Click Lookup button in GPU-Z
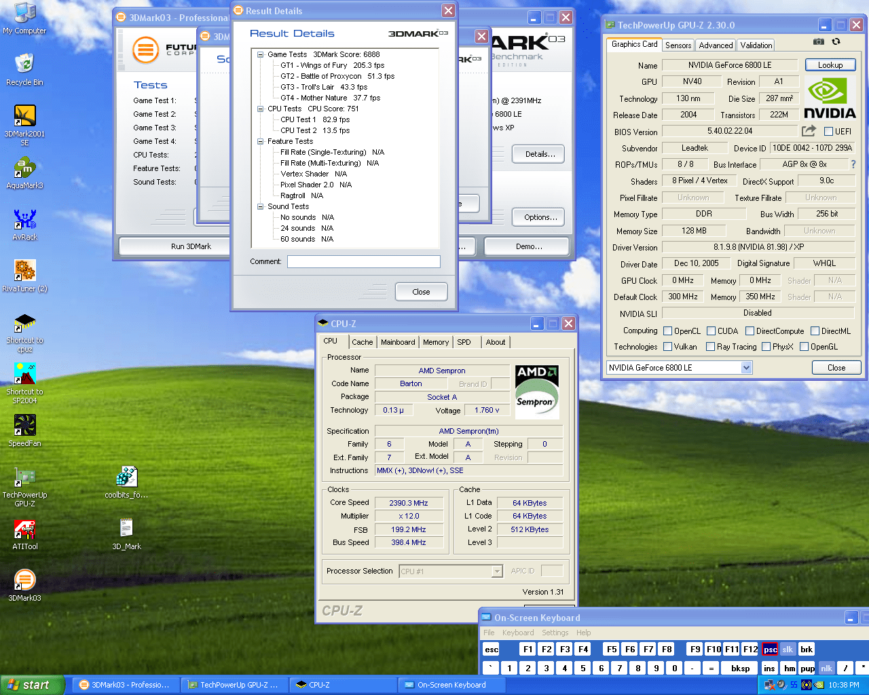Screen dimensions: 869x695 (x=830, y=65)
